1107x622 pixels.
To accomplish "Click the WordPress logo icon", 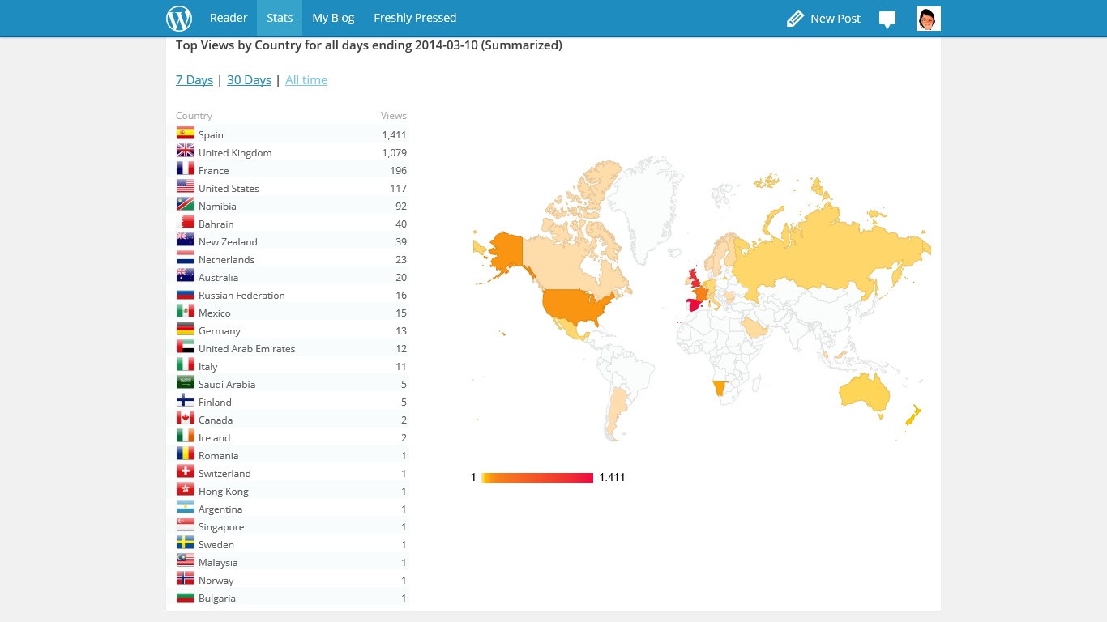I will [179, 18].
